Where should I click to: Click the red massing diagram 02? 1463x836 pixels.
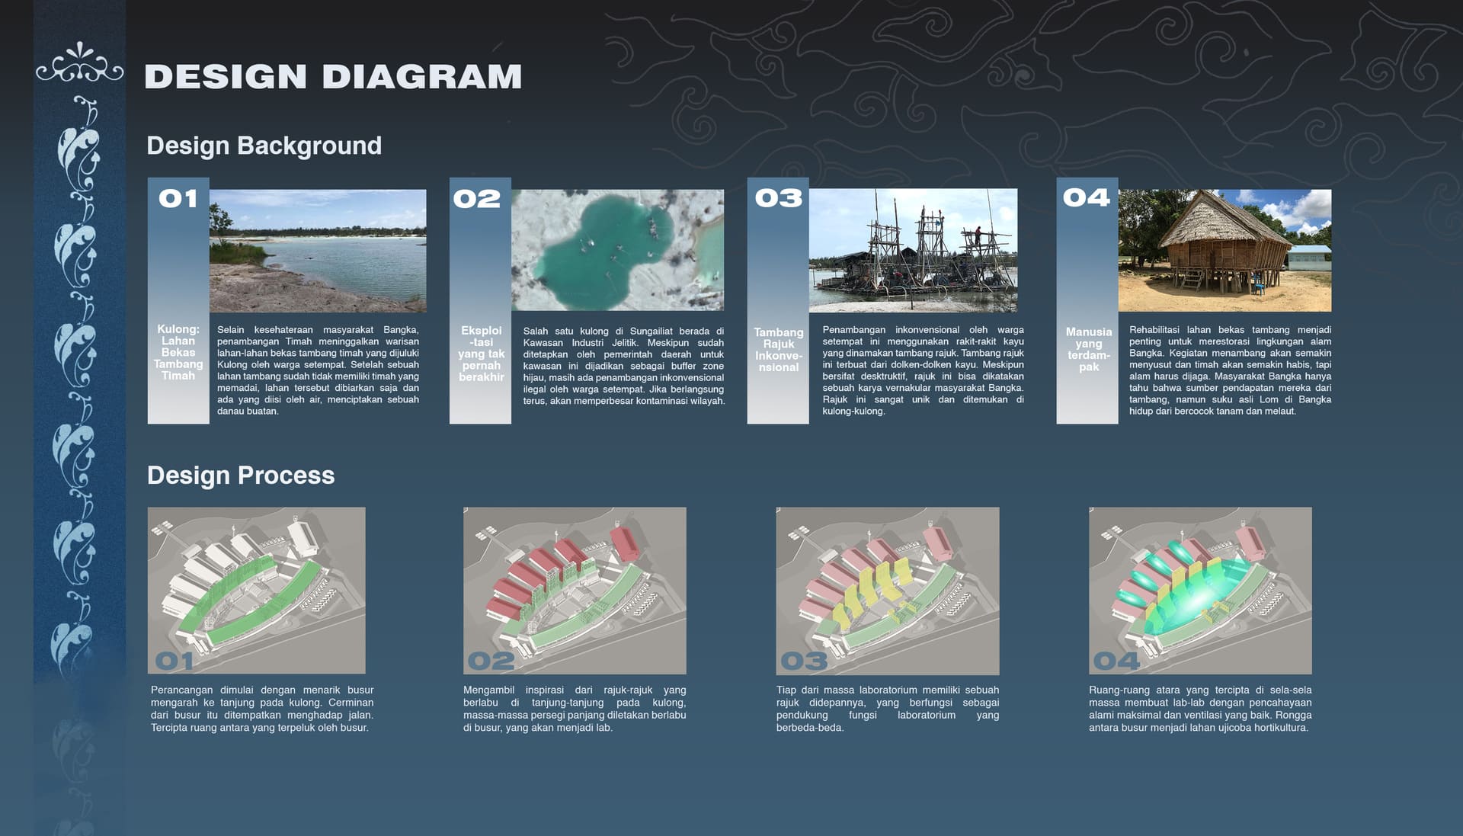(575, 591)
